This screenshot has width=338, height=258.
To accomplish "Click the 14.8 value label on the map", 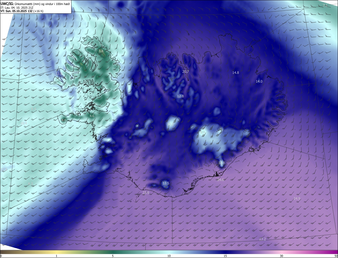I will point(236,73).
